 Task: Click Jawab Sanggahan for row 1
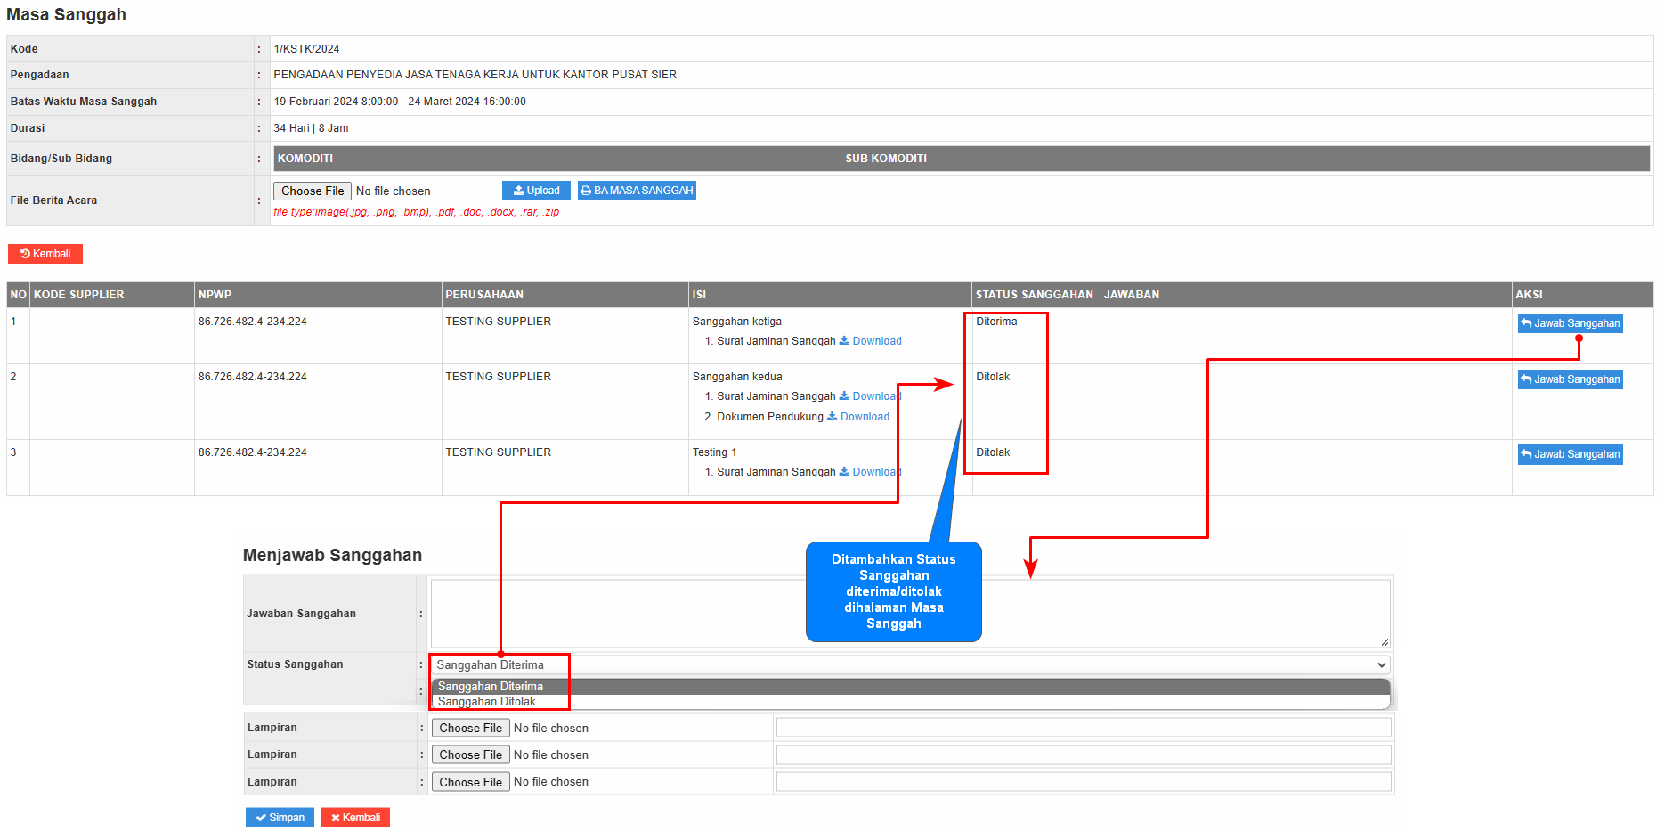(x=1570, y=323)
